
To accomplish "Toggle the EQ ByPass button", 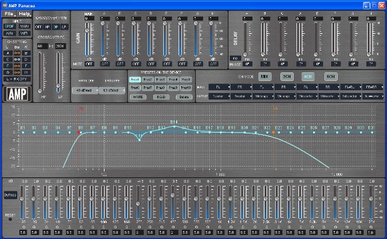I will [11, 195].
